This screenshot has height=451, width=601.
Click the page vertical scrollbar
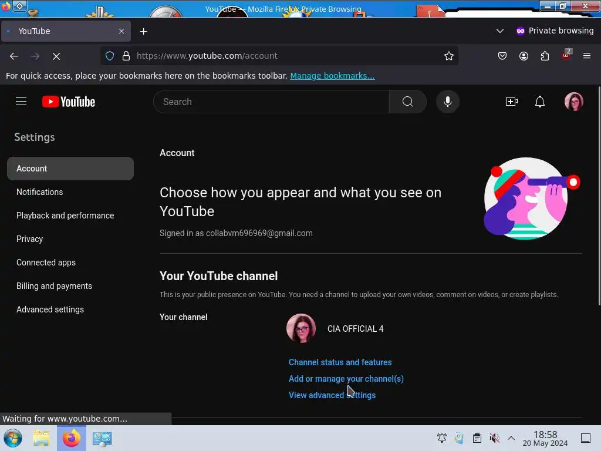pos(599,196)
